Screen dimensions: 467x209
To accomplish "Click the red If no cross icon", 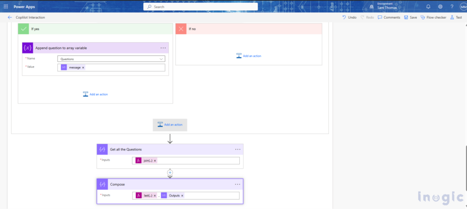I will pyautogui.click(x=181, y=29).
